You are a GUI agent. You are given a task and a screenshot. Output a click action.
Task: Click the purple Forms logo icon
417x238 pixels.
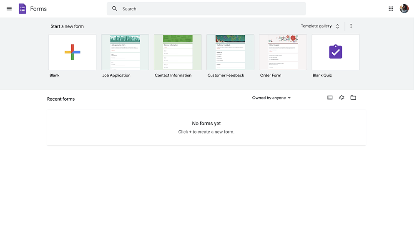coord(23,9)
